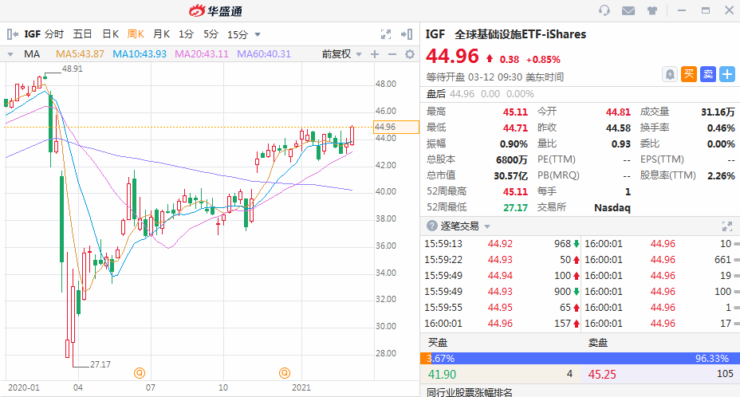Click 股息率(TTM) value 2.26%
740x397 pixels.
tap(721, 175)
